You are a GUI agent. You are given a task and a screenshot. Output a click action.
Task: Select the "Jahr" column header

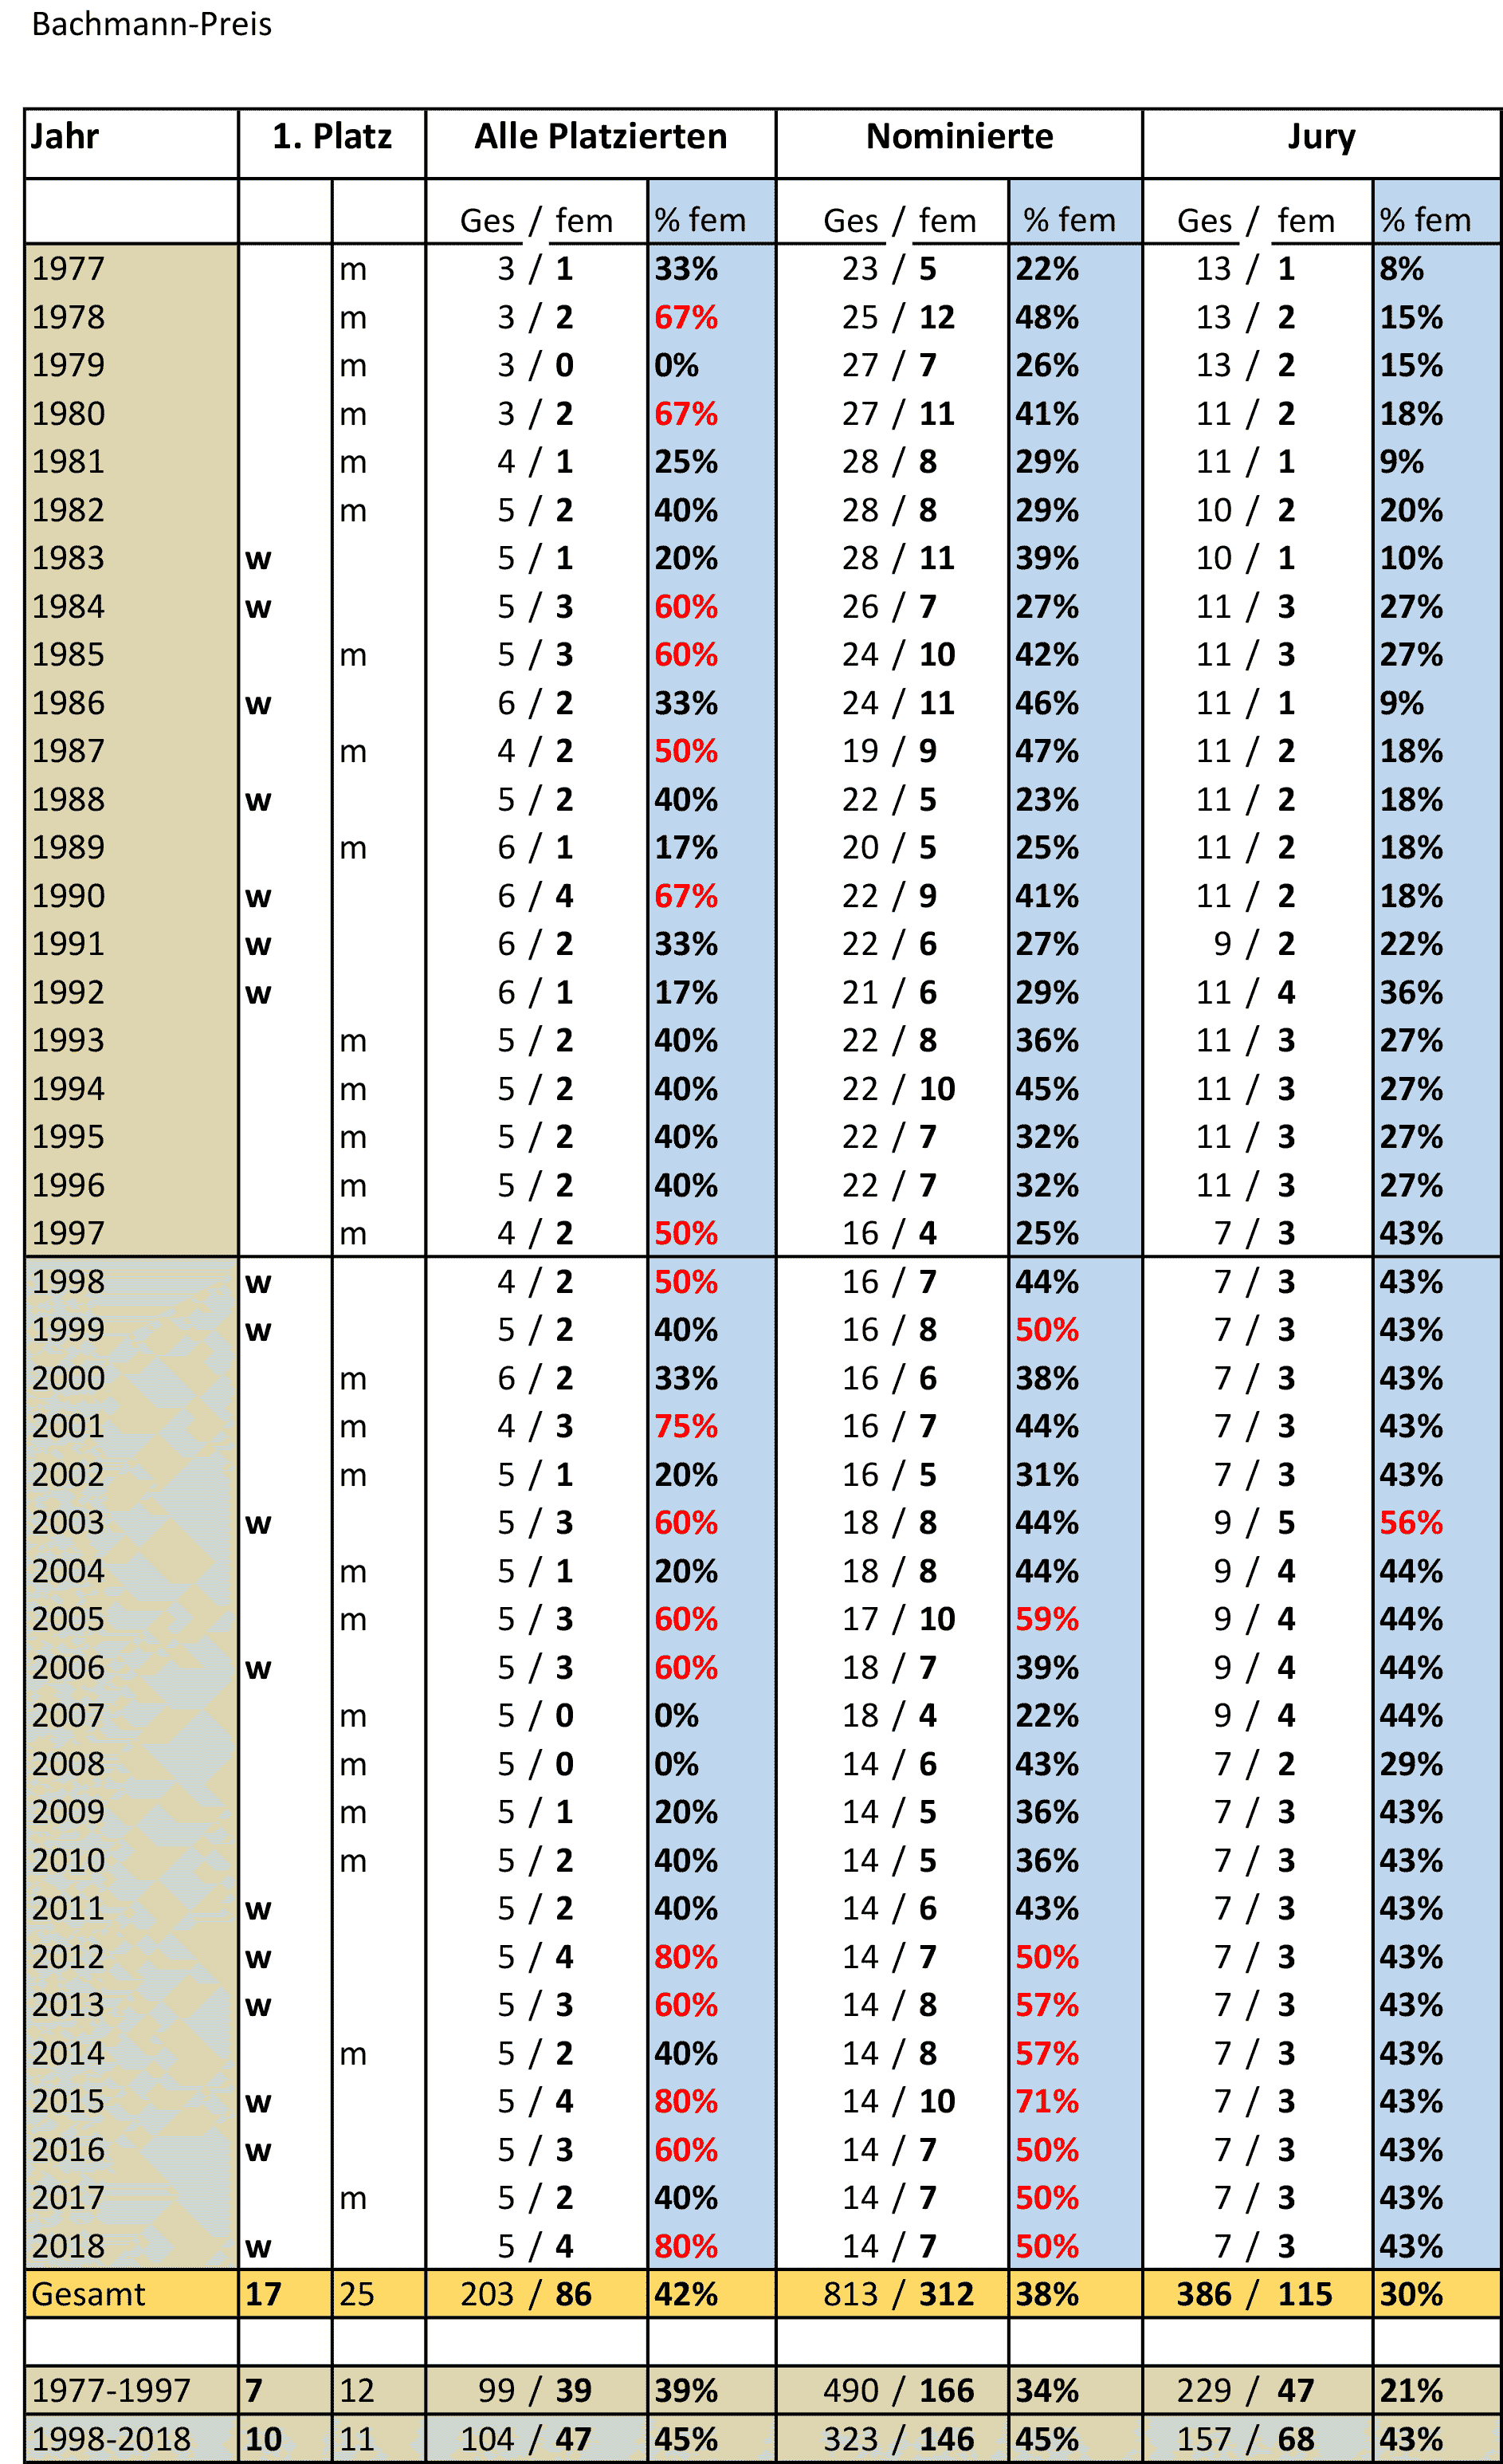[x=65, y=137]
